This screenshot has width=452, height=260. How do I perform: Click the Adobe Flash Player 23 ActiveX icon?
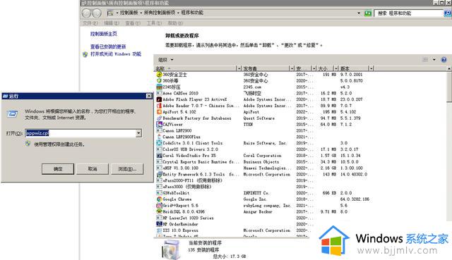pos(159,99)
